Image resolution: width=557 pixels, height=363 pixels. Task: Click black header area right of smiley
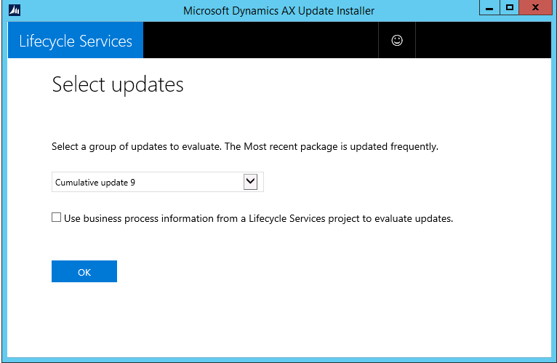pos(483,40)
